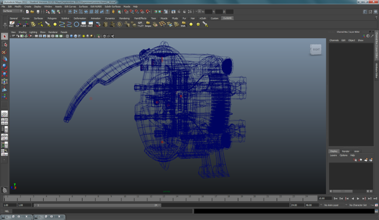Open the Surfaces menu set dropdown
The width and height of the screenshot is (379, 220).
pyautogui.click(x=12, y=11)
